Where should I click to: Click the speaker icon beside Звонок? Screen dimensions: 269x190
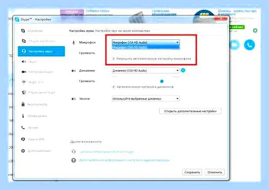[73, 99]
